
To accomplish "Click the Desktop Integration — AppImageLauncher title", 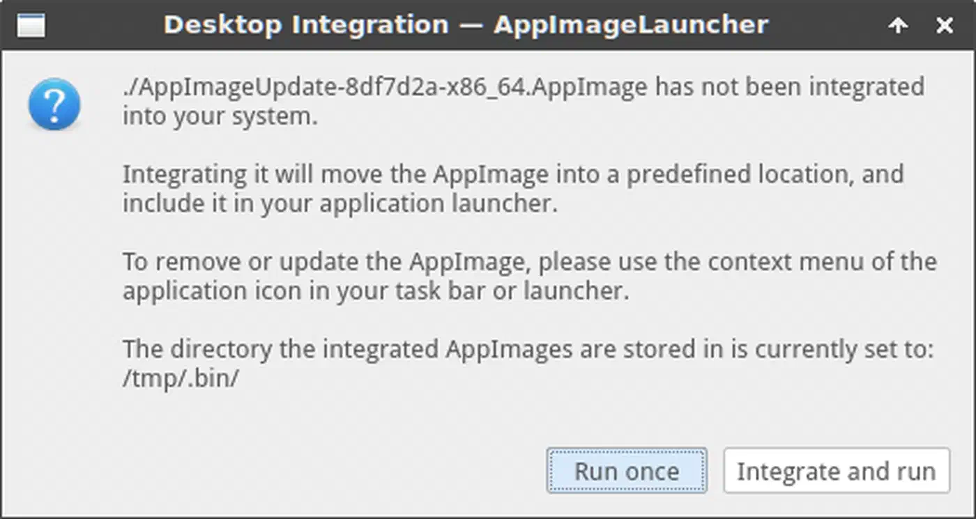I will 466,24.
